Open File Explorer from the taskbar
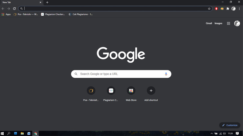The image size is (243, 136). click(22, 133)
